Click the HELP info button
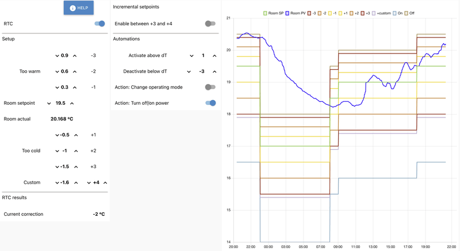460x251 pixels. pyautogui.click(x=78, y=8)
